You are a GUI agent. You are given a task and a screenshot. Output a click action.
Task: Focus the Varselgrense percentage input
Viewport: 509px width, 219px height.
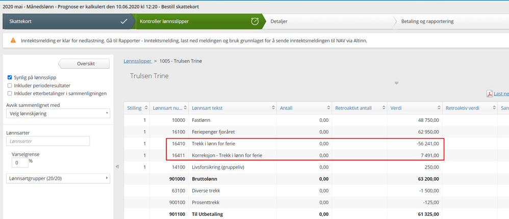pyautogui.click(x=19, y=163)
